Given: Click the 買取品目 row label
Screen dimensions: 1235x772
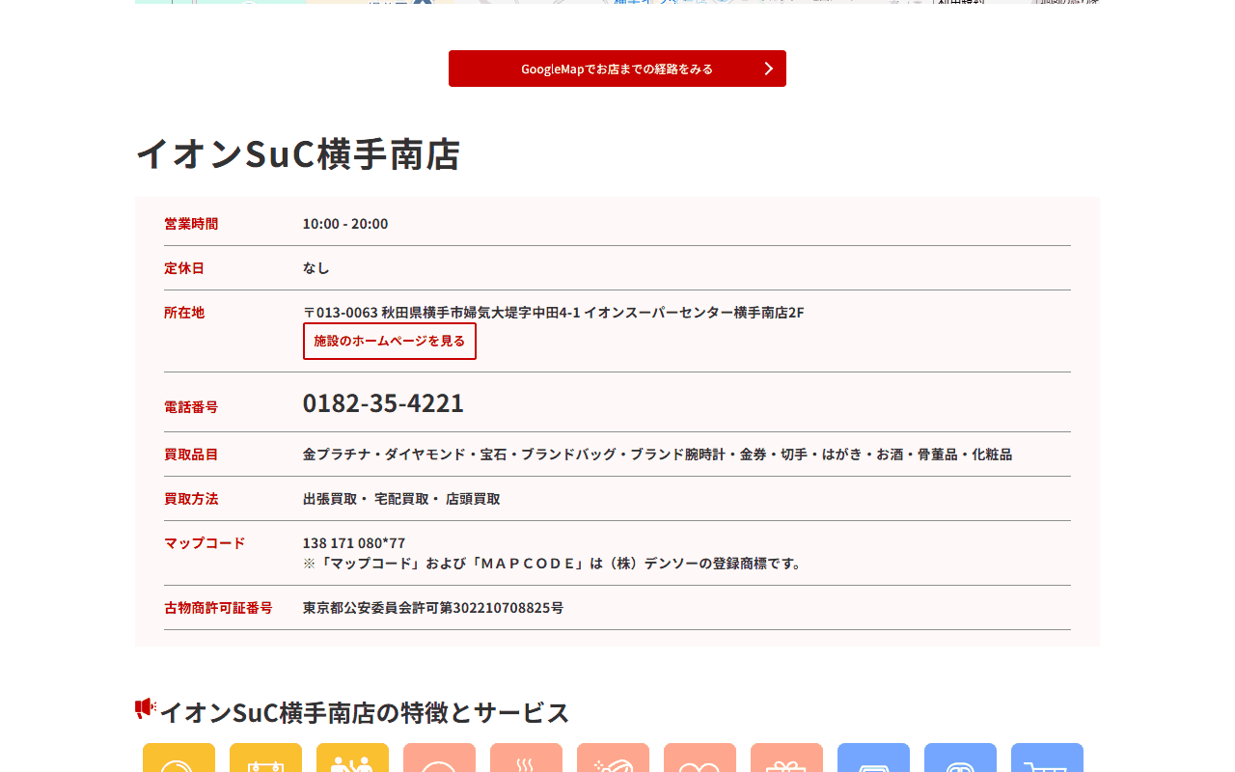Looking at the screenshot, I should tap(191, 455).
